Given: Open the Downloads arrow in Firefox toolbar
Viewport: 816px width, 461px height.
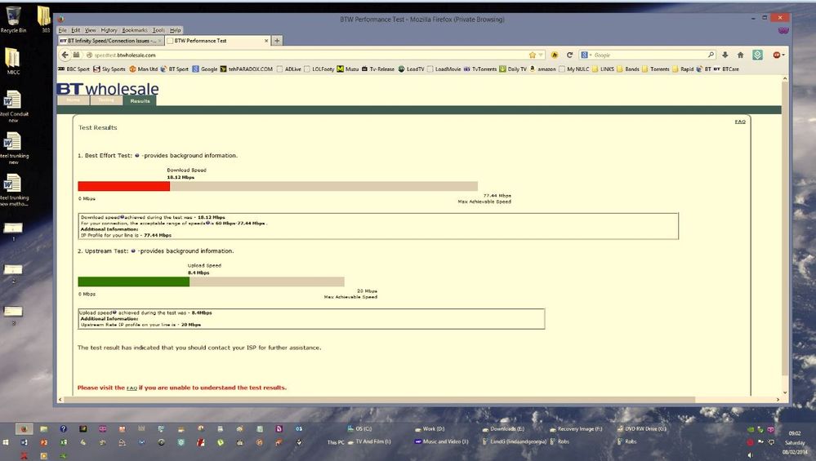Looking at the screenshot, I should (725, 55).
